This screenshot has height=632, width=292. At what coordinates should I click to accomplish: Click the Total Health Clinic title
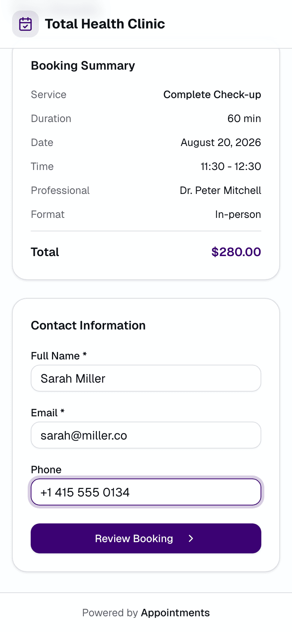105,24
